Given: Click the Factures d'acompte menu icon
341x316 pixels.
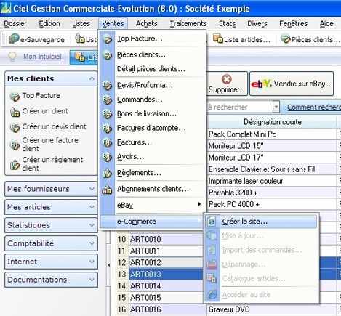Looking at the screenshot, I should tap(107, 128).
